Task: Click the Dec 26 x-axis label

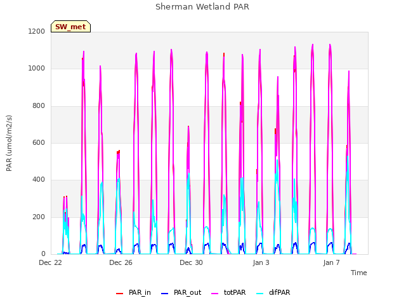Action: 121,262
